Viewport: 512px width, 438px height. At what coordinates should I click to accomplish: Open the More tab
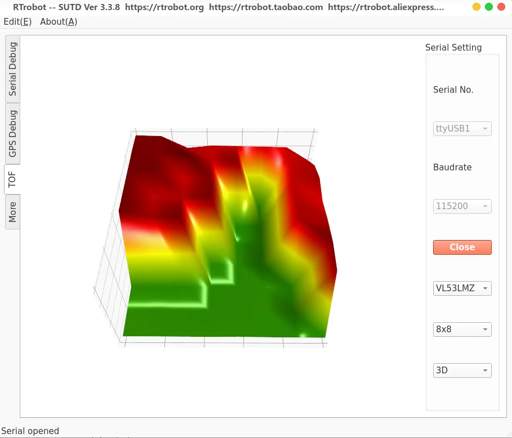point(12,212)
